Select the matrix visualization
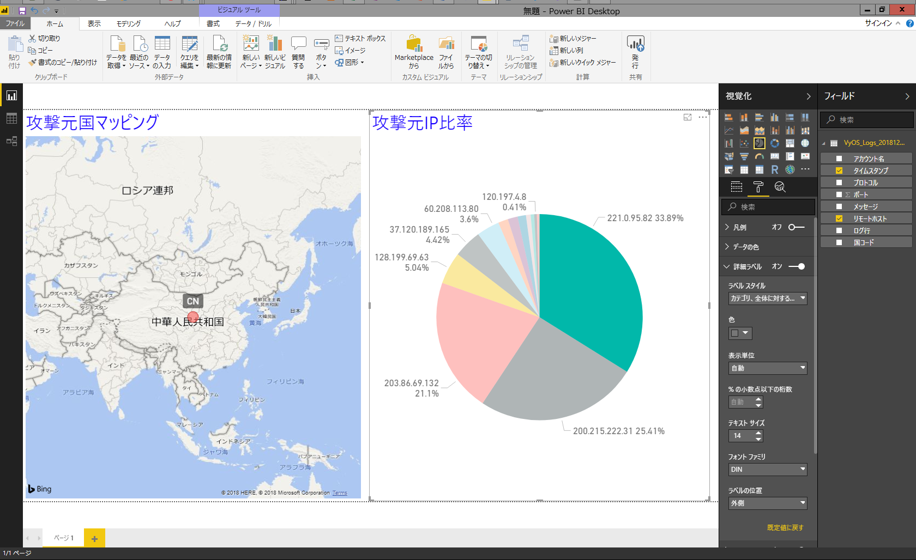 [x=759, y=169]
